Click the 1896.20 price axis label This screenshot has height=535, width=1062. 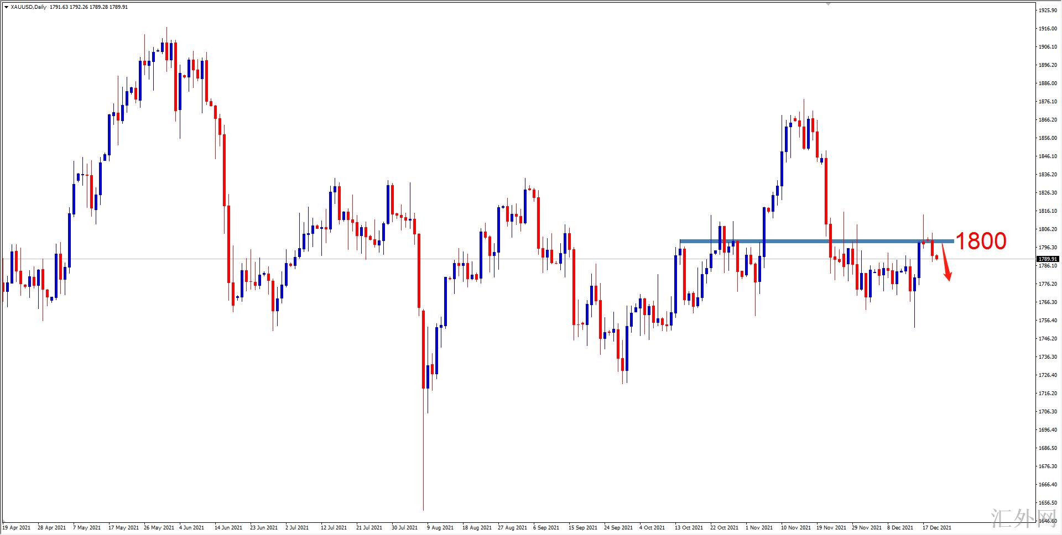pyautogui.click(x=1048, y=65)
